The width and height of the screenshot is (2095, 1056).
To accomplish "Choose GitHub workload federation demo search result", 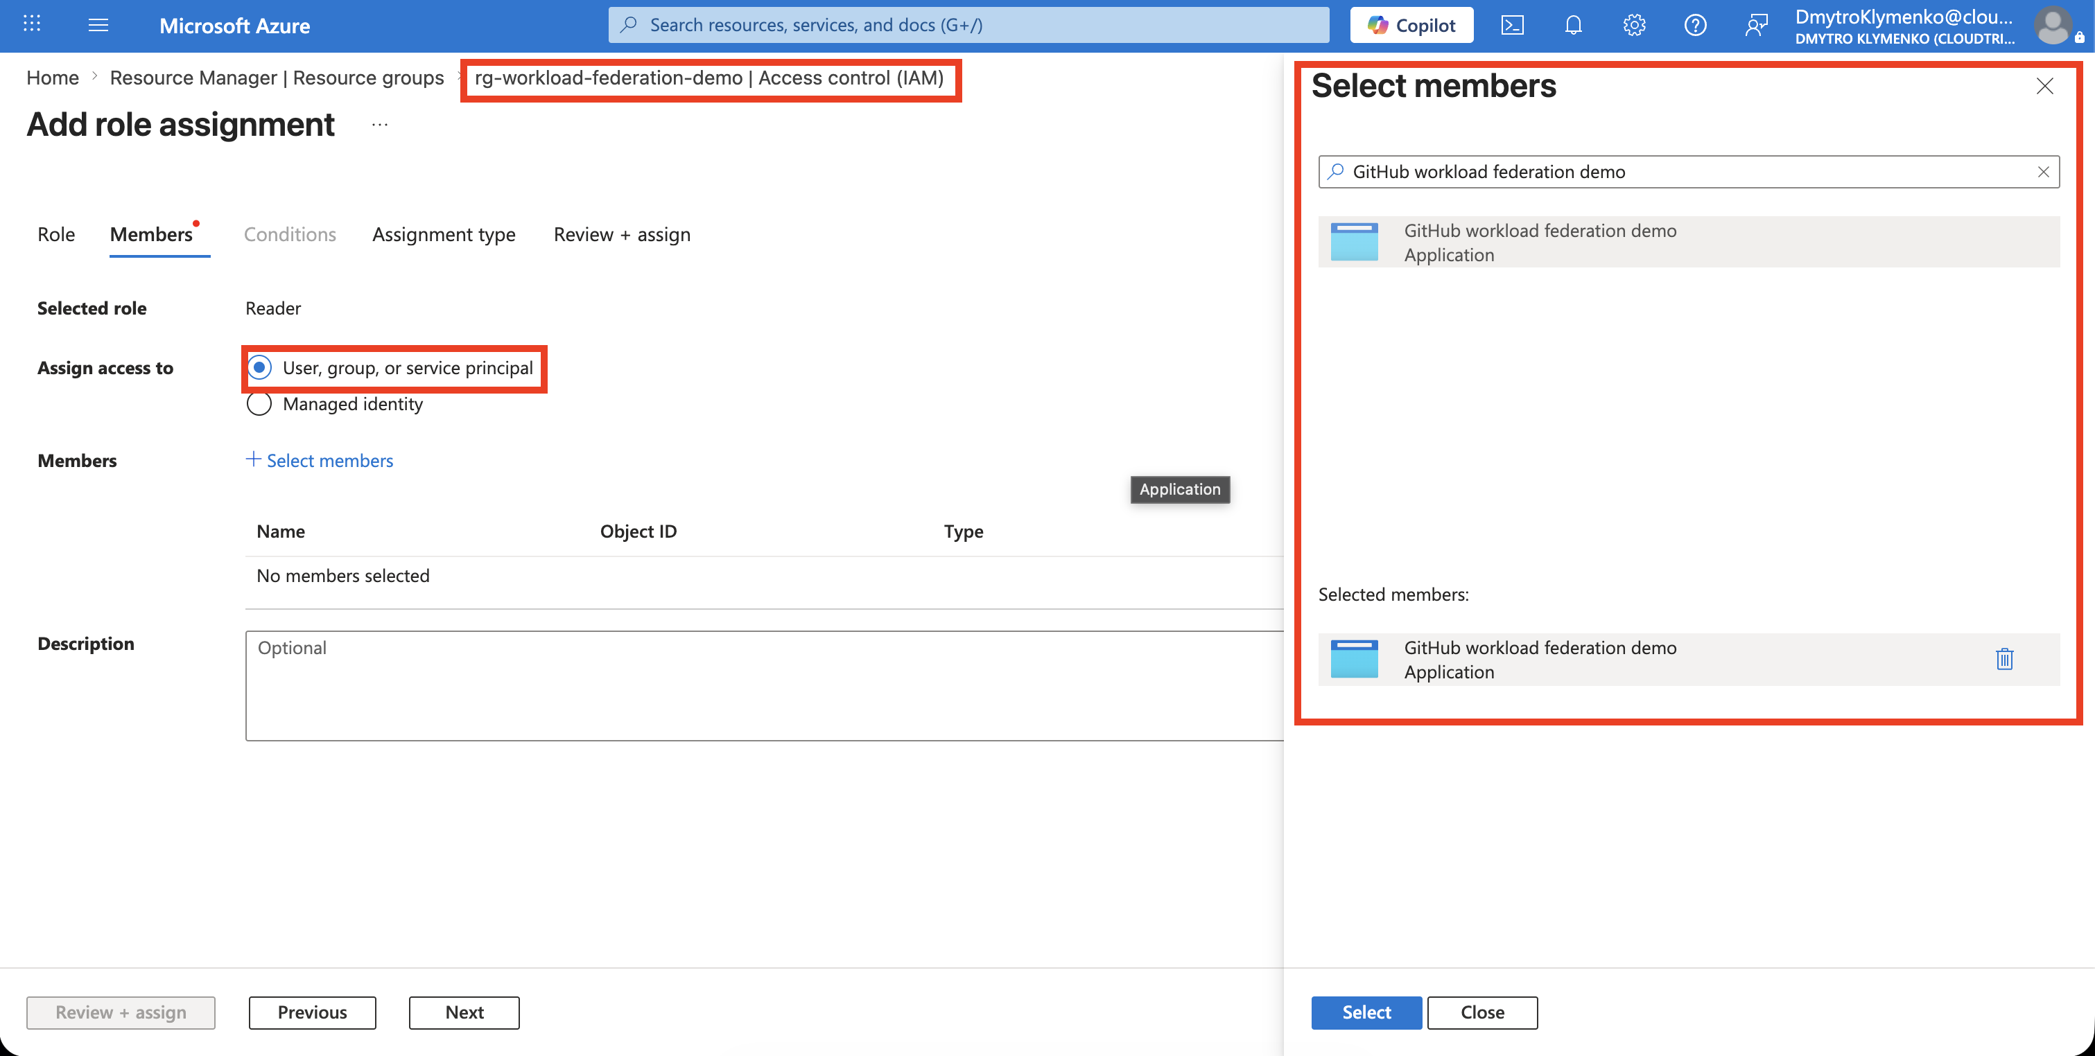I will [x=1688, y=241].
